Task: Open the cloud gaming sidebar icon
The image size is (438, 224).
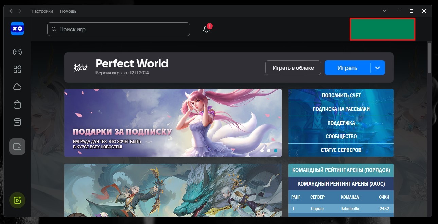Action: pyautogui.click(x=17, y=87)
